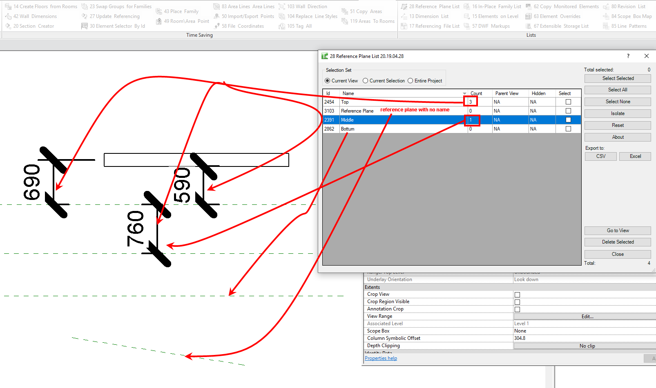The width and height of the screenshot is (656, 388).
Task: Select the Current View radio button
Action: pos(328,80)
